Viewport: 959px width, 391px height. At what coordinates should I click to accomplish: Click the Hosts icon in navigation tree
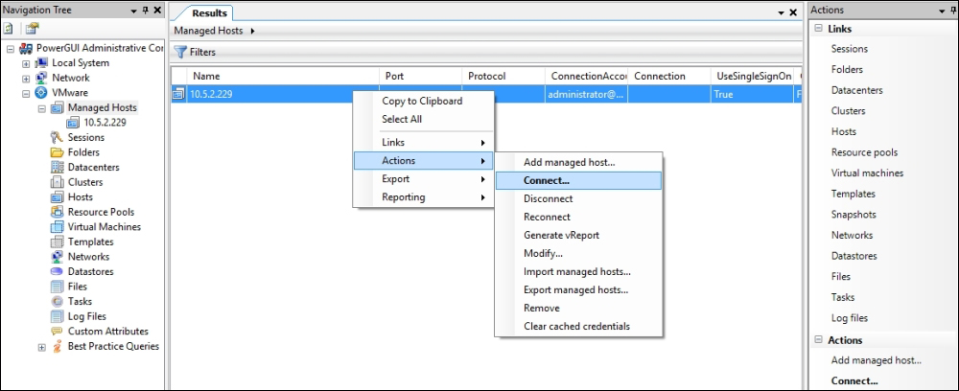coord(58,196)
